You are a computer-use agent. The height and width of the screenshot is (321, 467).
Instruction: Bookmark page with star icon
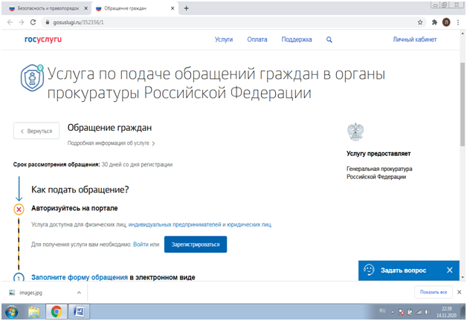420,22
